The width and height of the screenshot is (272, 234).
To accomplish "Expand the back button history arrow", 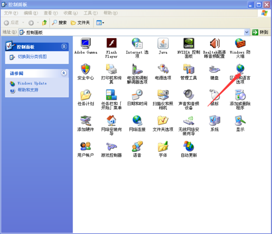I will pyautogui.click(x=23, y=23).
